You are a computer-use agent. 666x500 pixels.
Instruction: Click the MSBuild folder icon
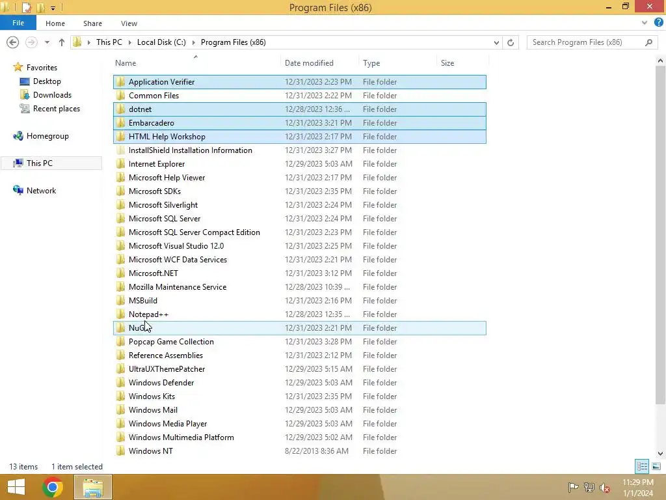coord(120,300)
